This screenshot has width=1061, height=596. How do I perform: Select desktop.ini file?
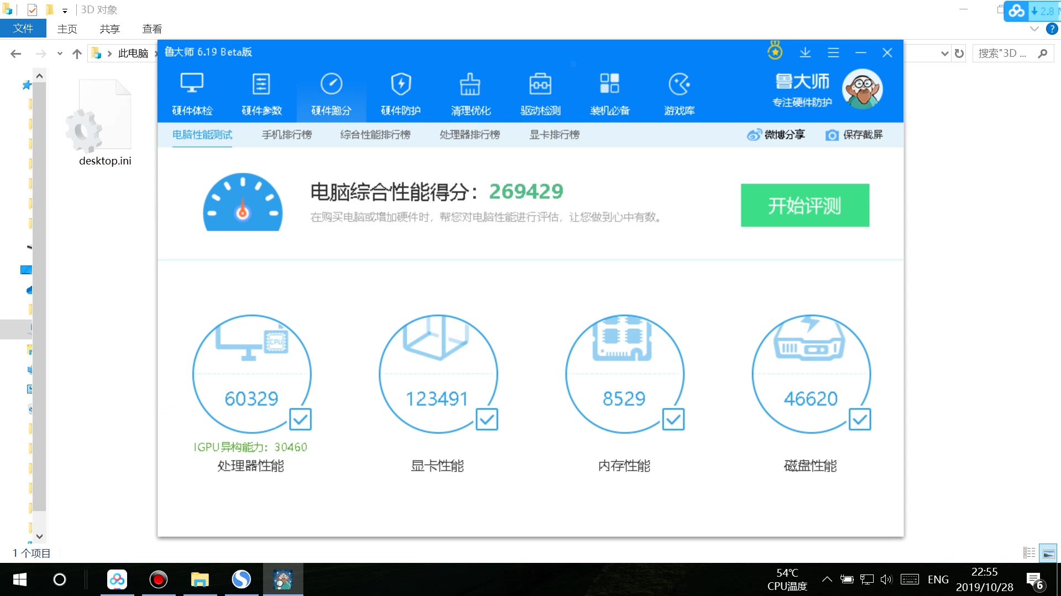click(x=105, y=124)
